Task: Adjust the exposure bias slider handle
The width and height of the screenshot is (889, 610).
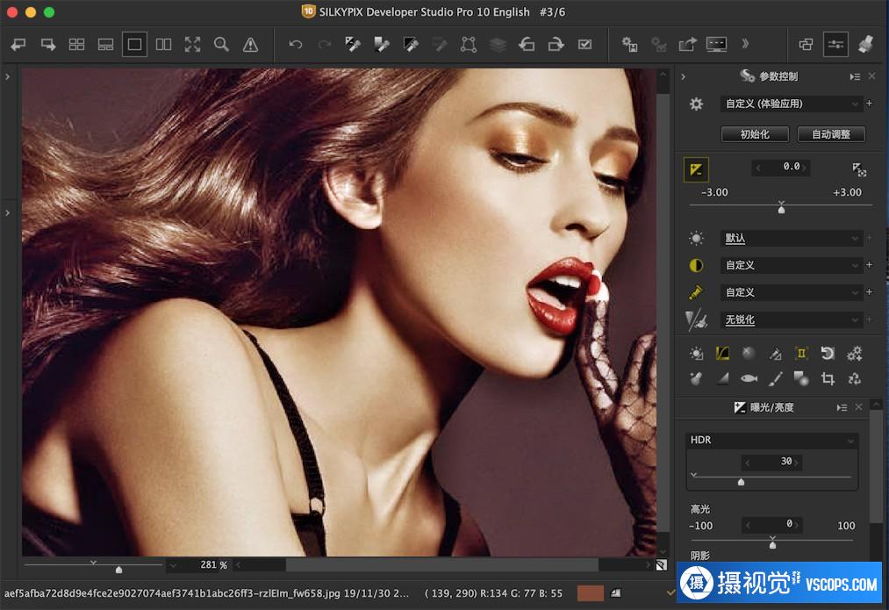Action: tap(781, 210)
